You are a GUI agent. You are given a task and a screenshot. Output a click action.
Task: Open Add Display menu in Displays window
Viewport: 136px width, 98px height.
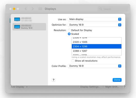click(x=19, y=87)
